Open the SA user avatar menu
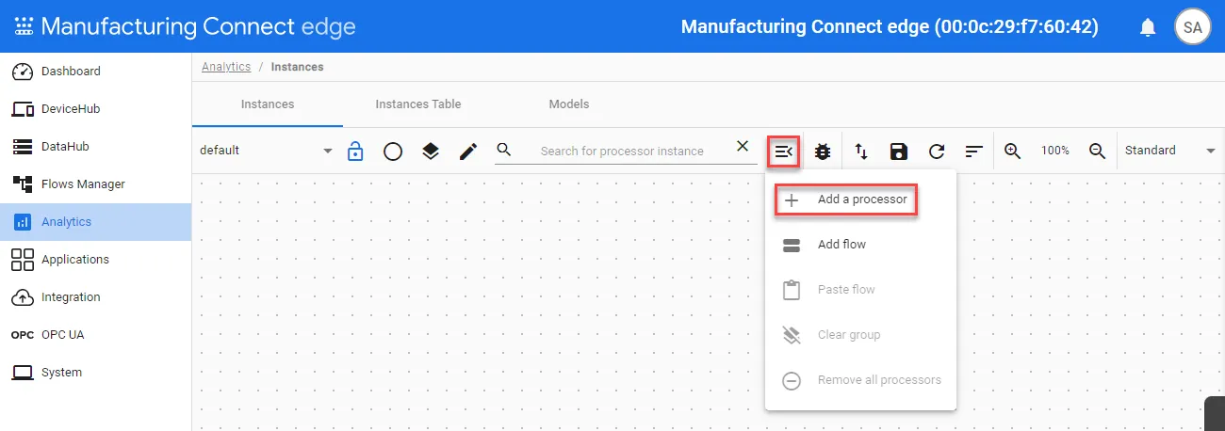Image resolution: width=1225 pixels, height=431 pixels. point(1193,27)
